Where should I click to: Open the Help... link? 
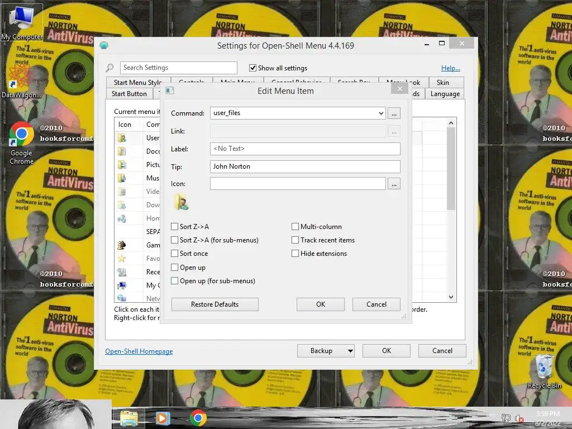point(451,68)
